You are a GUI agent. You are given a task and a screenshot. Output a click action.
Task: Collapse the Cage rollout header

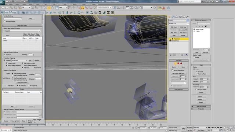click(201, 65)
